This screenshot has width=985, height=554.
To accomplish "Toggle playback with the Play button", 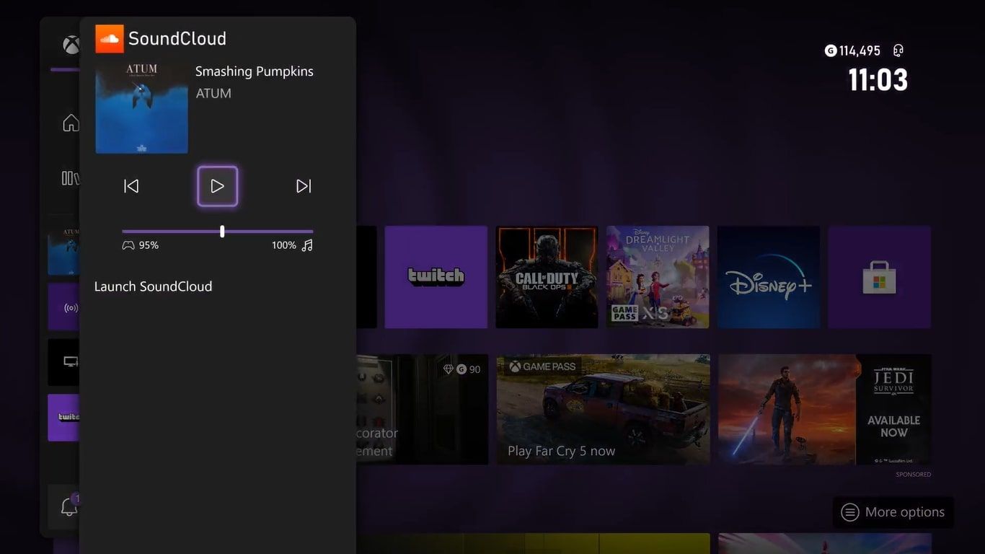I will pyautogui.click(x=217, y=186).
